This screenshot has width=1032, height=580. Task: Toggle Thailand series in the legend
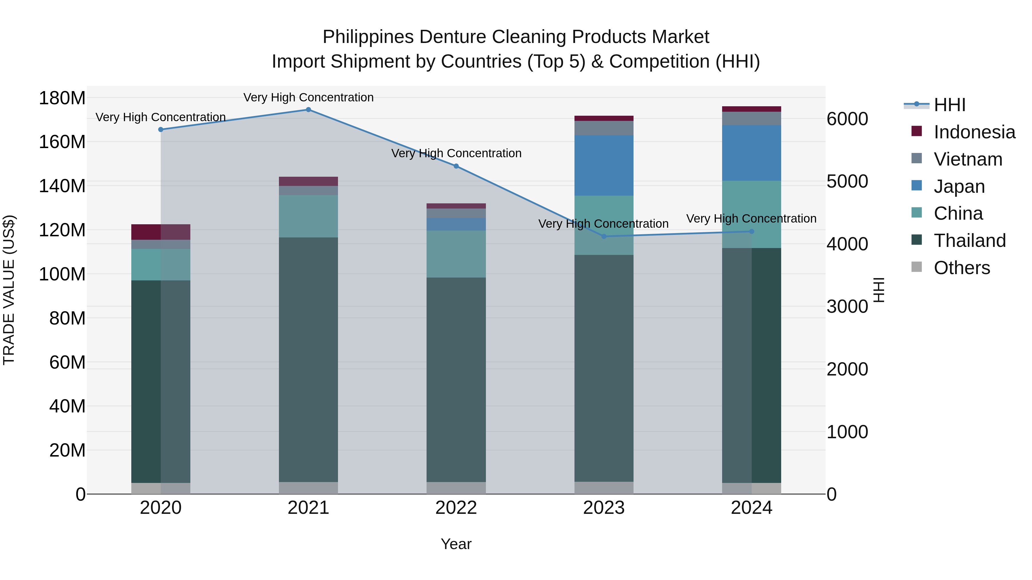click(958, 241)
